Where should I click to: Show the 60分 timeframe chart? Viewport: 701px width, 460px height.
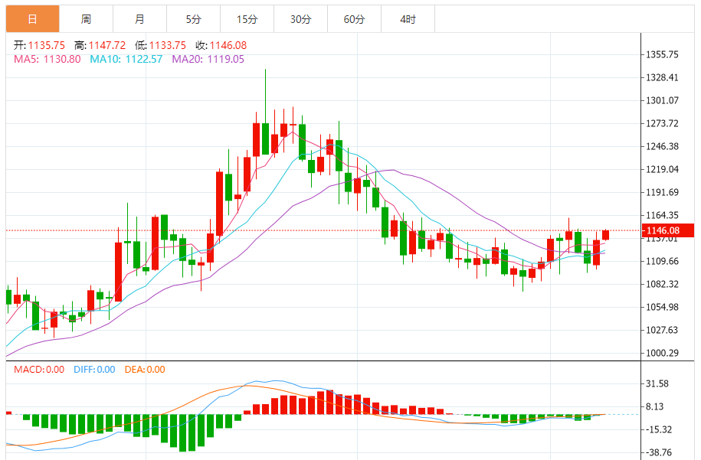[x=354, y=19]
